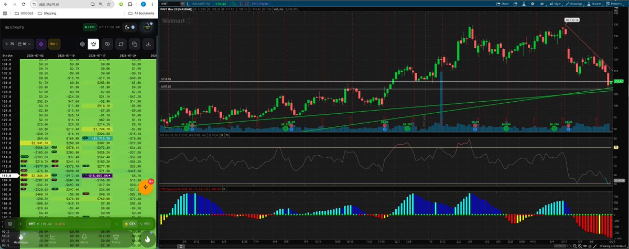Image resolution: width=629 pixels, height=249 pixels.
Task: Go to previous ticker with left chevron
Action: (20, 224)
